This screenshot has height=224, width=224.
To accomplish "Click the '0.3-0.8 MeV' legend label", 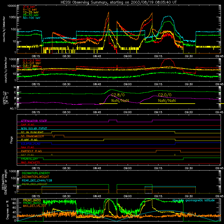I will (32, 63).
